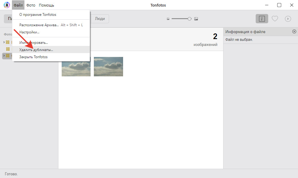Adjust the thumbnail size slider handle
This screenshot has height=178, width=298.
(x=190, y=19)
